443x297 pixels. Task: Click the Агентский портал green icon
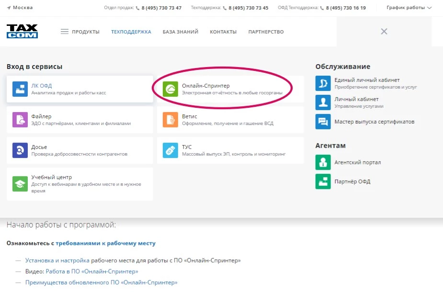click(x=323, y=162)
